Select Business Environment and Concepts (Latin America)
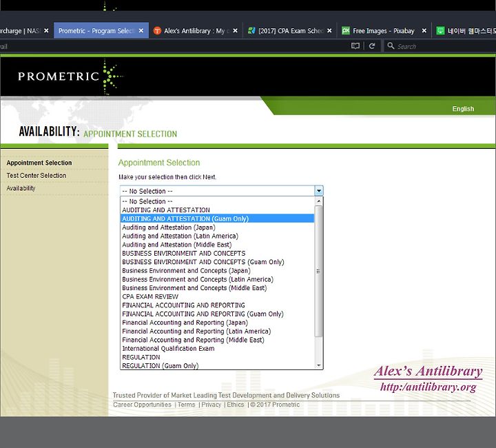The image size is (496, 448). pyautogui.click(x=218, y=279)
